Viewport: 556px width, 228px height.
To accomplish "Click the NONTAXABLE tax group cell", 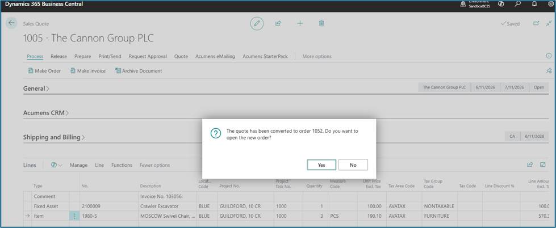I will [440, 206].
